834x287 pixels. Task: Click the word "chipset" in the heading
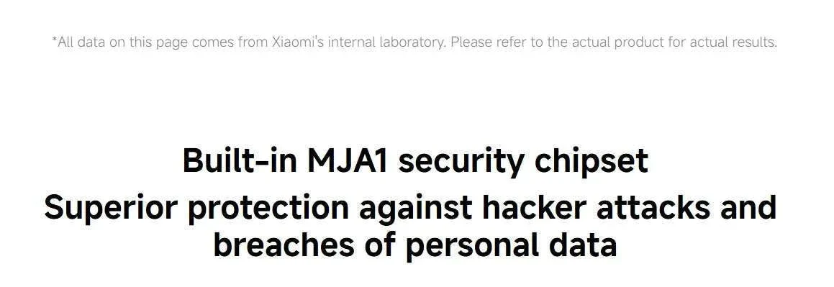(x=591, y=163)
